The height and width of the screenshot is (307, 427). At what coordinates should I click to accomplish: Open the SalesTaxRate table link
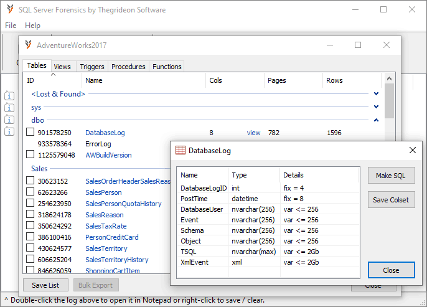pos(106,226)
